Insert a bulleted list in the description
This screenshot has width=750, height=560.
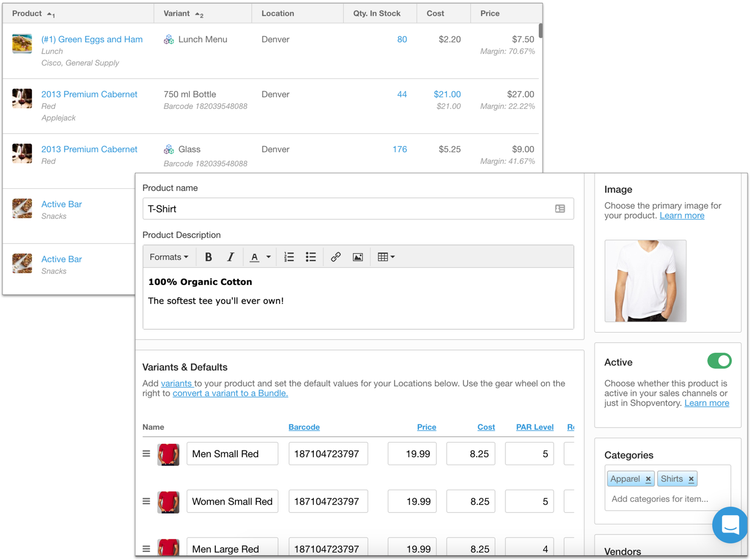point(311,257)
